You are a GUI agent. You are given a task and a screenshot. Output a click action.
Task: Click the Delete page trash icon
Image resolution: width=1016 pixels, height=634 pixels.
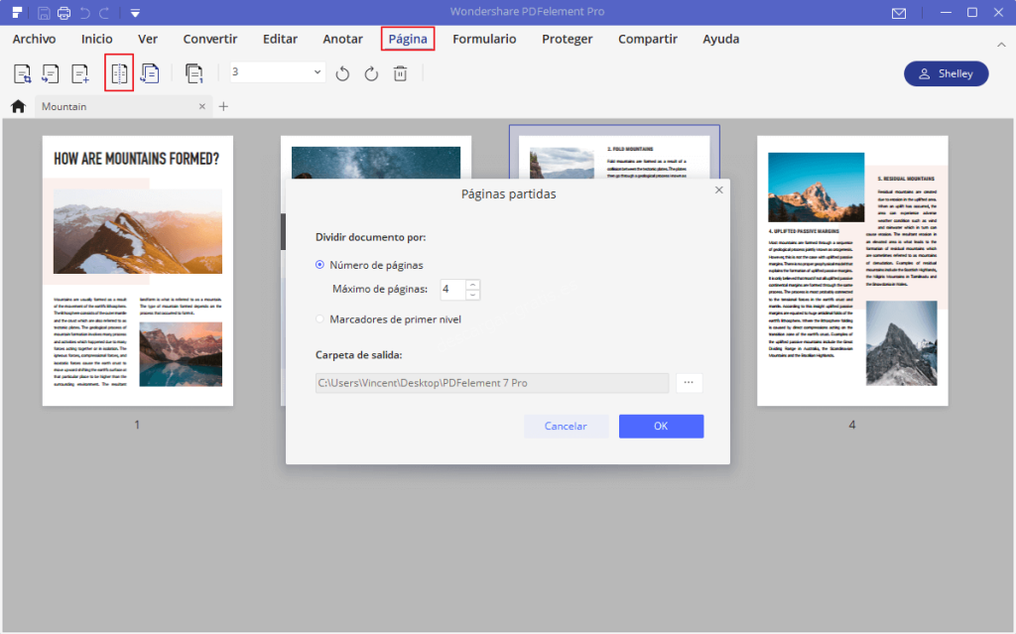pos(401,73)
